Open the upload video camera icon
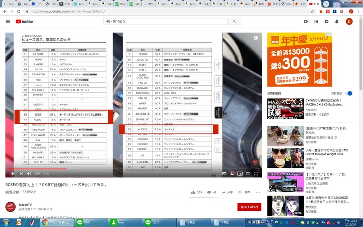This screenshot has height=227, width=363. (x=306, y=21)
